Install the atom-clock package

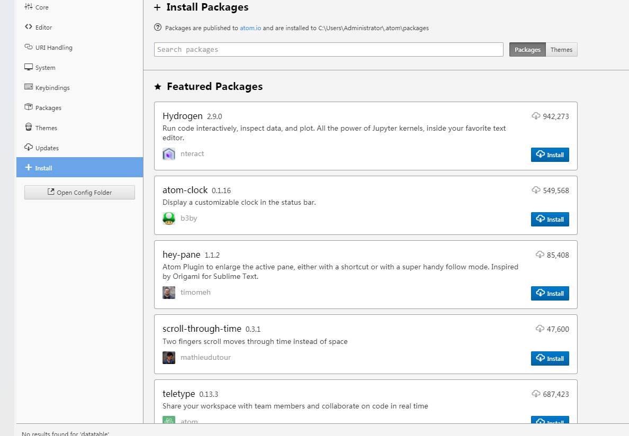(x=550, y=219)
